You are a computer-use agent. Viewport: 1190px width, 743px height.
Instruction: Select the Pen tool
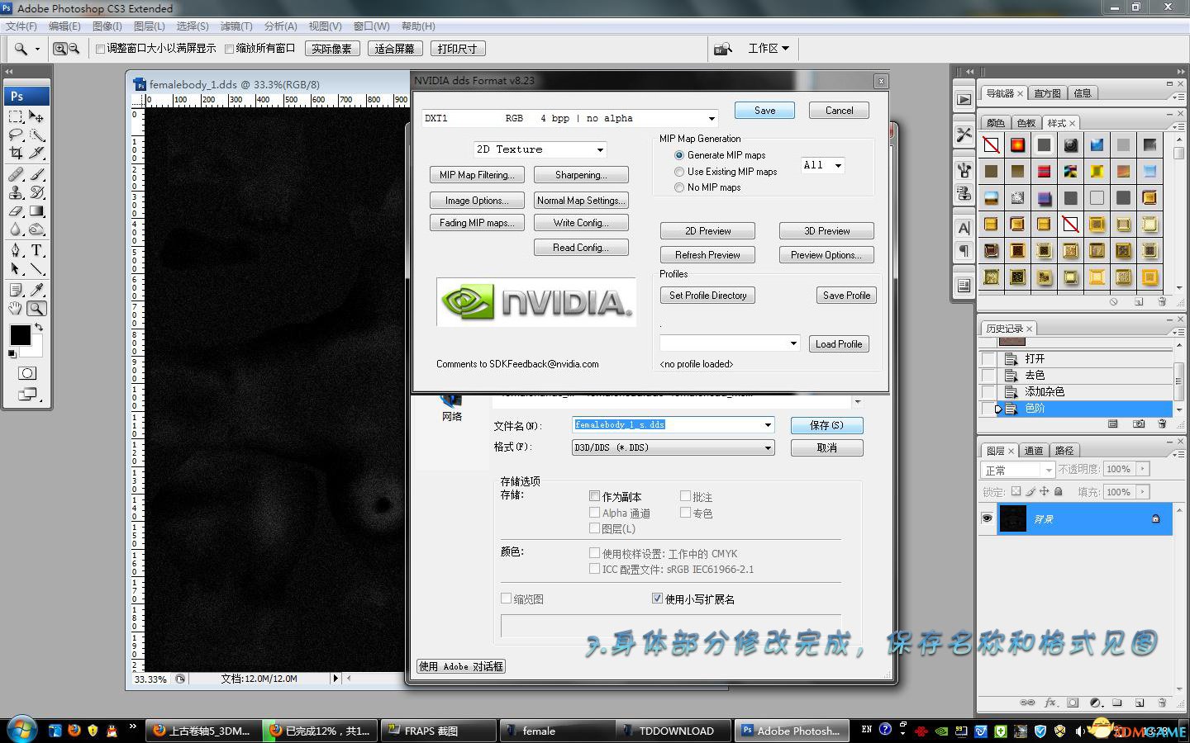[16, 250]
